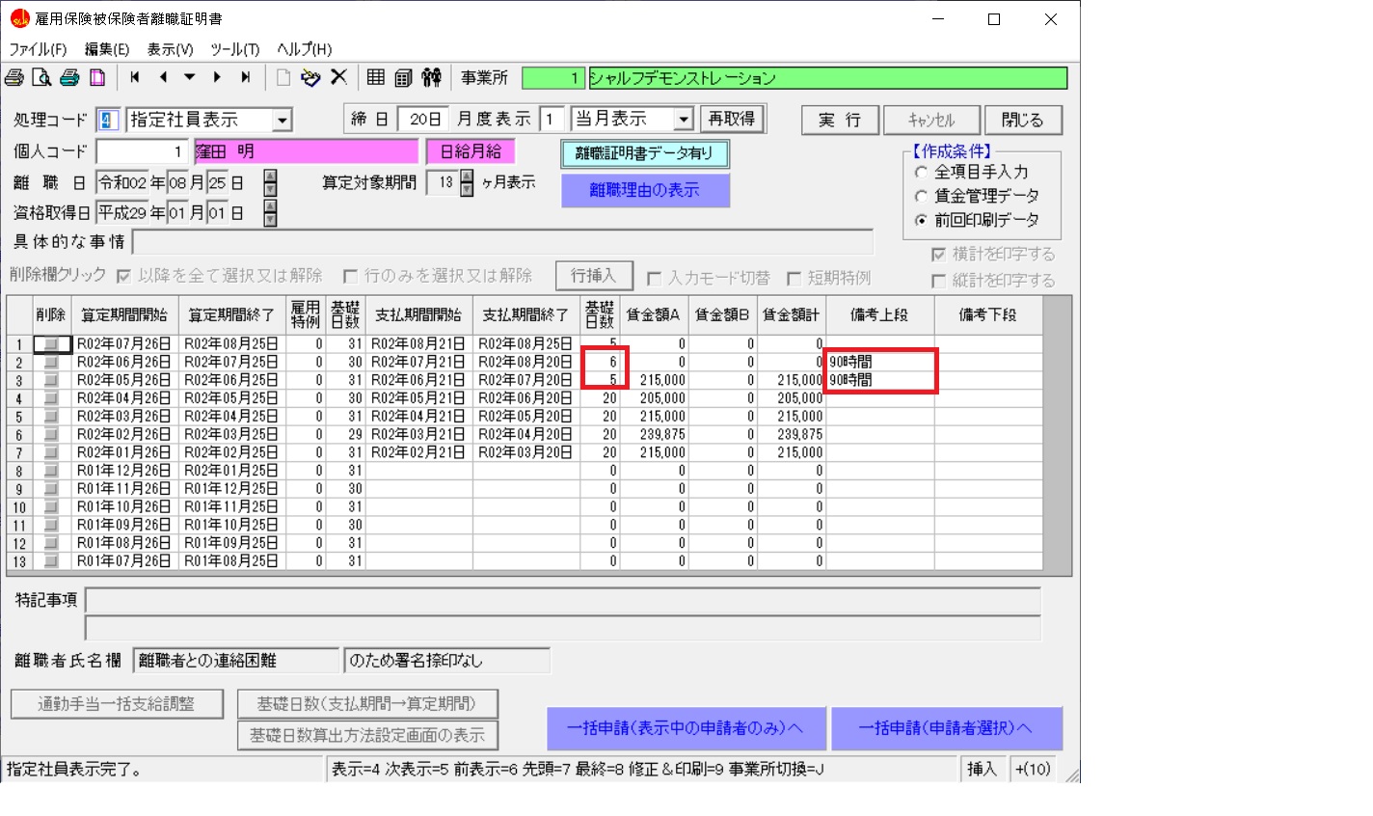The image size is (1373, 816).
Task: Open the 指定社員表示 processing code dropdown
Action: coord(282,121)
